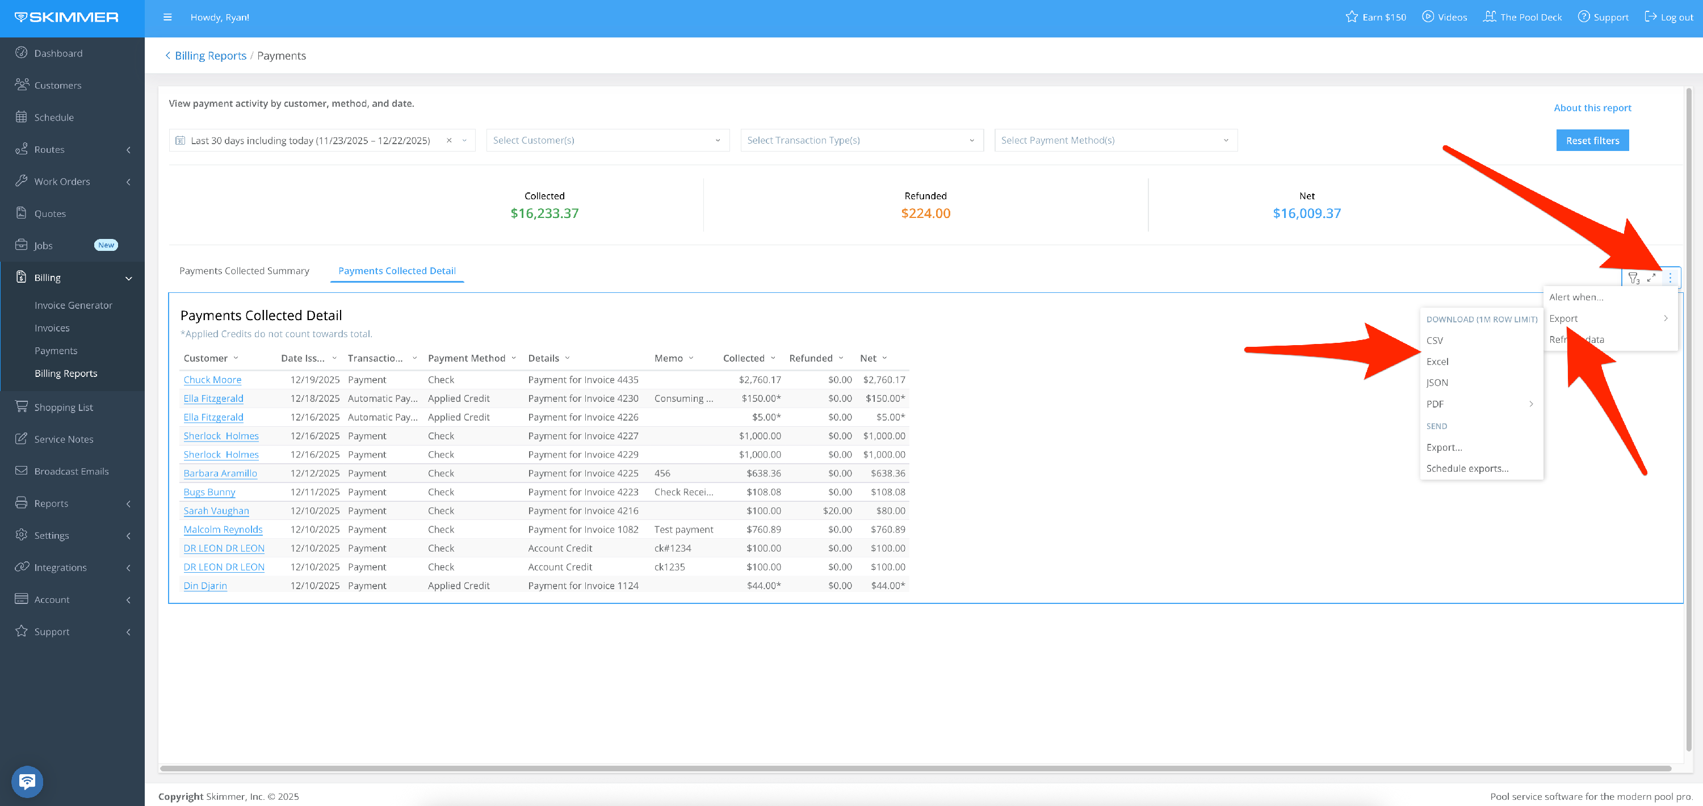Click the hamburger menu icon in header
The image size is (1703, 806).
[x=167, y=17]
